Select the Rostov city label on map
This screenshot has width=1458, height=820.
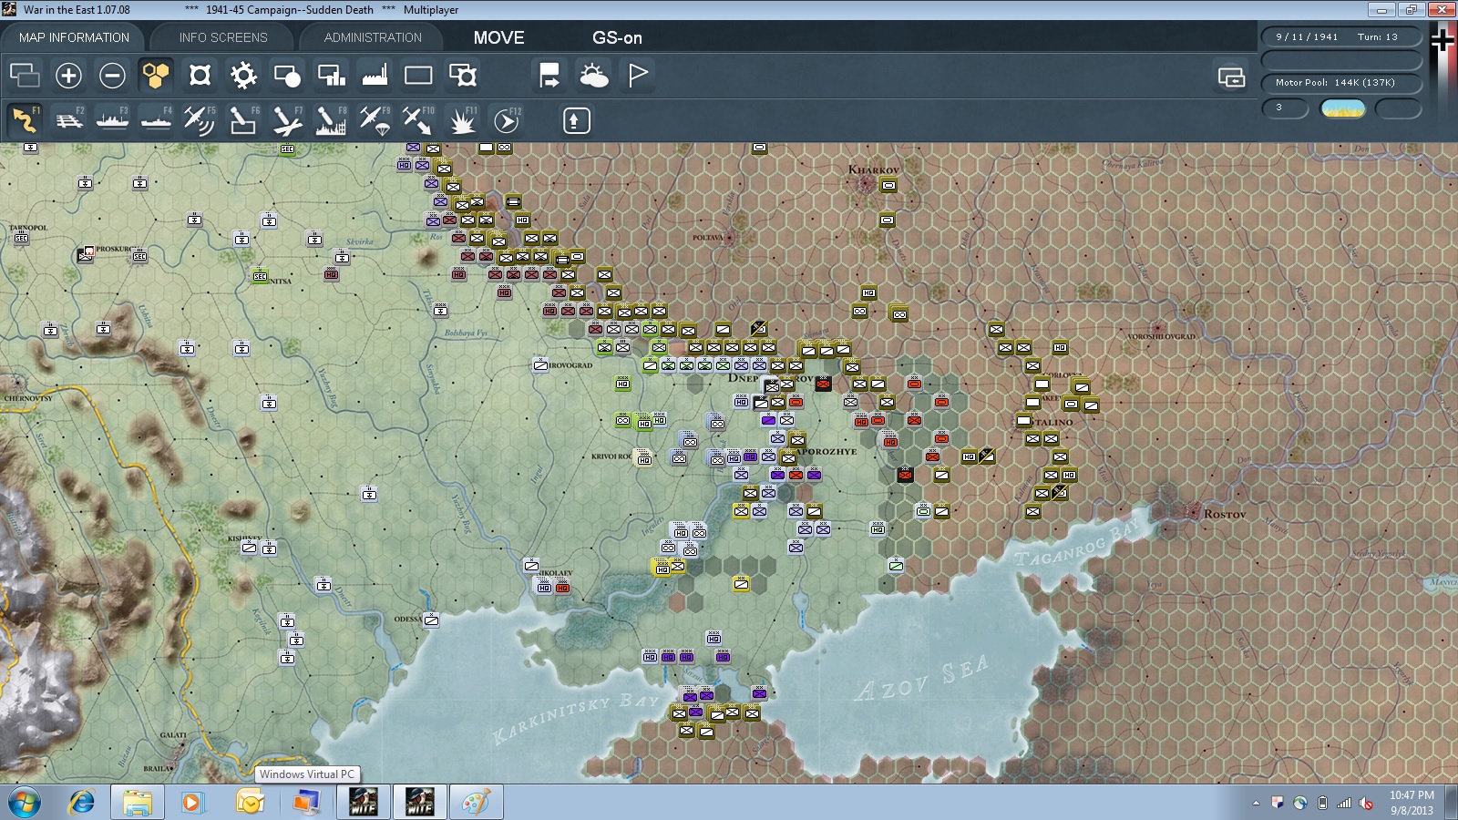point(1224,515)
